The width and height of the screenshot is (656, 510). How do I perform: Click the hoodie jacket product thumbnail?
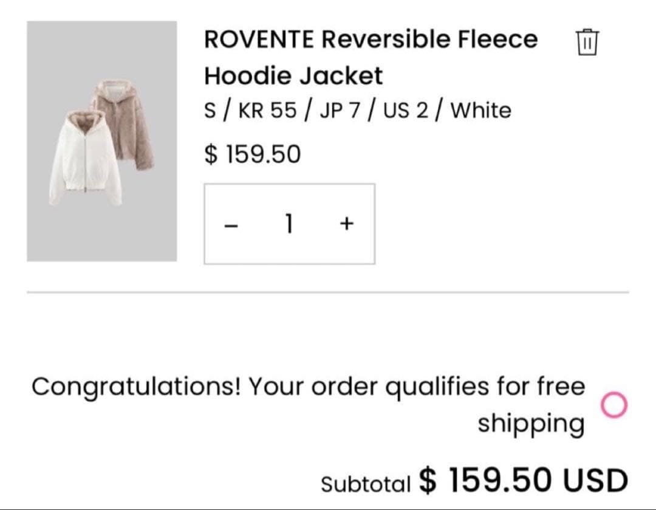point(102,141)
